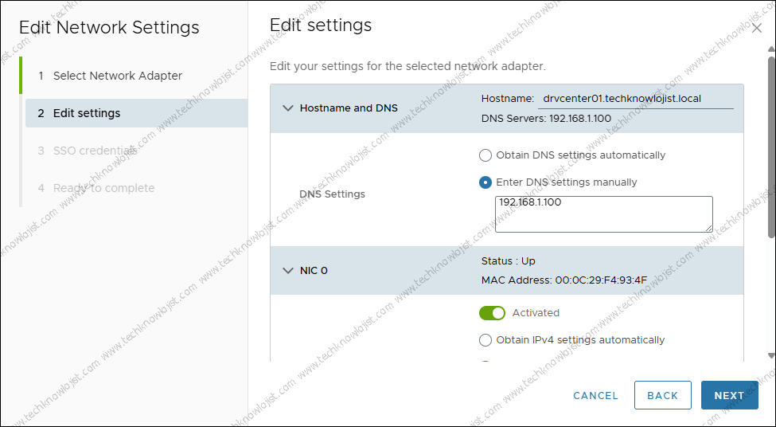Open step 2 Edit settings

(x=87, y=113)
